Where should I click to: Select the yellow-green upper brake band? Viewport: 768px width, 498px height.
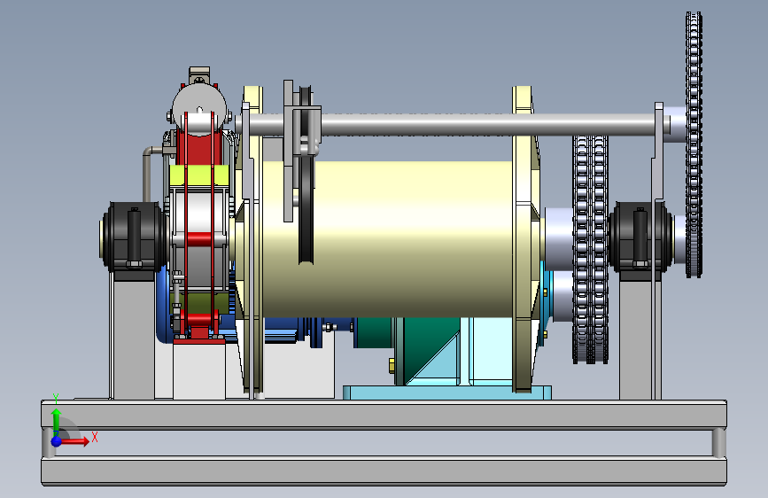[x=199, y=175]
